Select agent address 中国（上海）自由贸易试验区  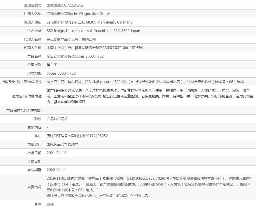[x=95, y=48]
